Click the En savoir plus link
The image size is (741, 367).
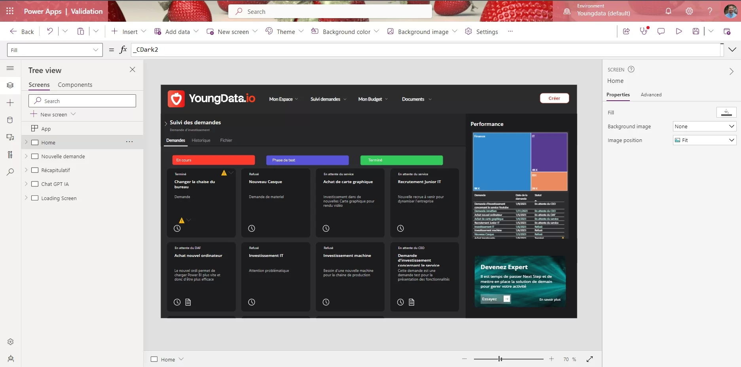tap(550, 300)
